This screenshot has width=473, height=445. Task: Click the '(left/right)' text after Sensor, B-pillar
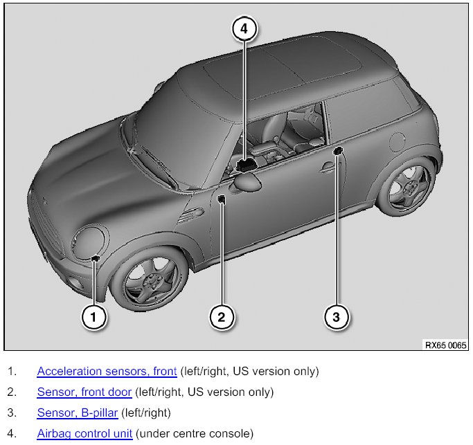click(146, 412)
